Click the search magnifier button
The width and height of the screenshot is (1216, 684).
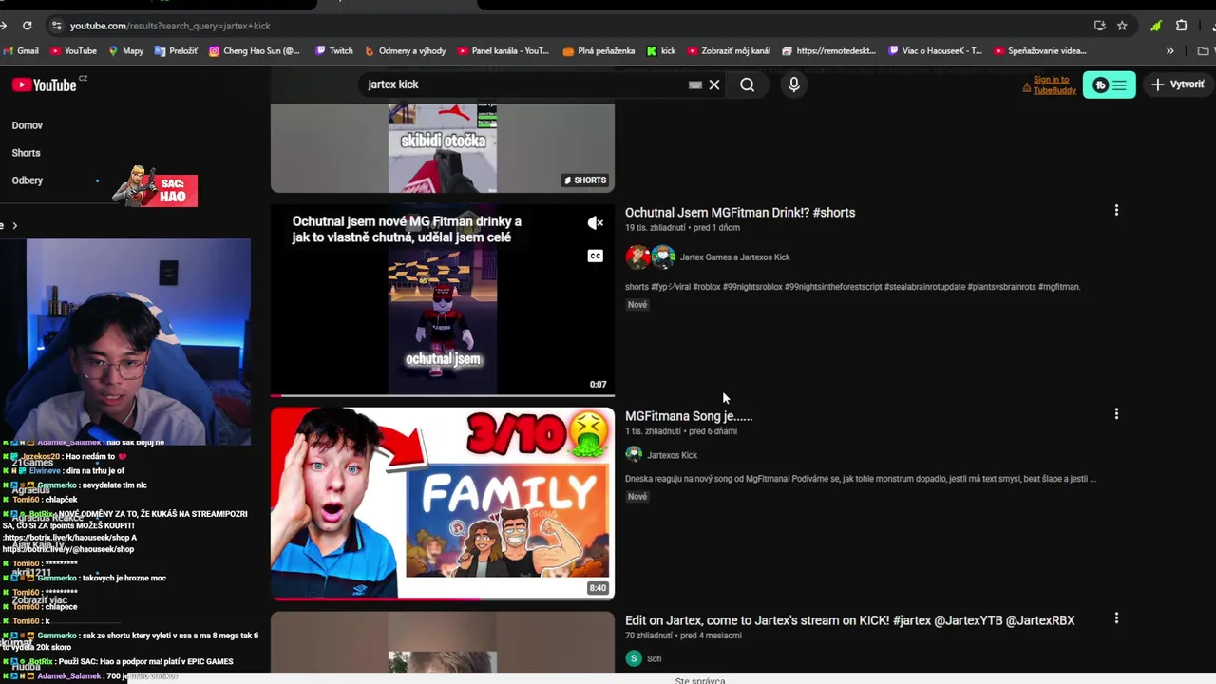click(x=748, y=85)
